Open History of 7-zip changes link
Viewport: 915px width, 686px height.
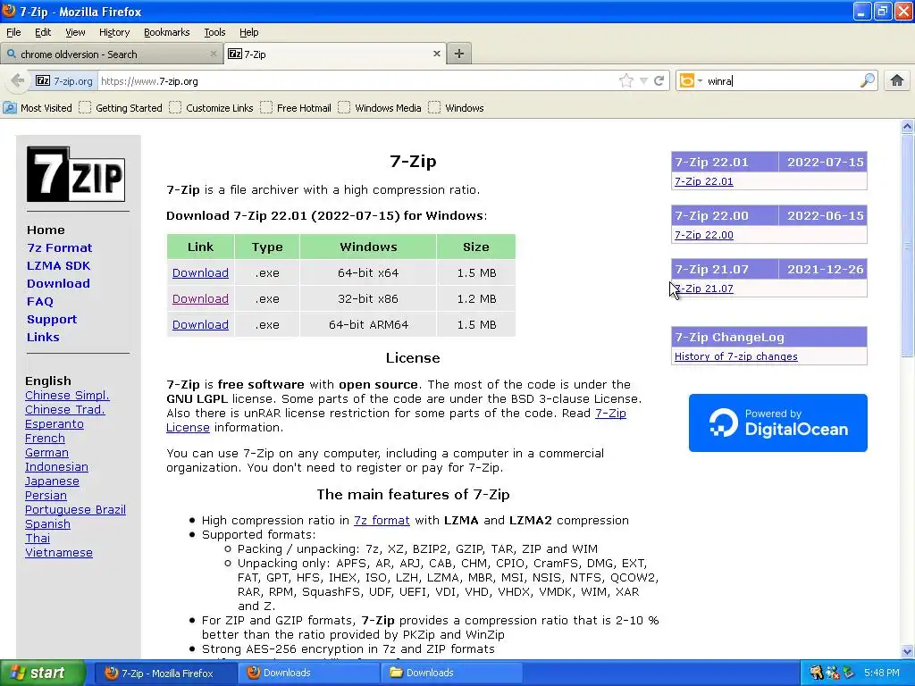click(x=736, y=356)
